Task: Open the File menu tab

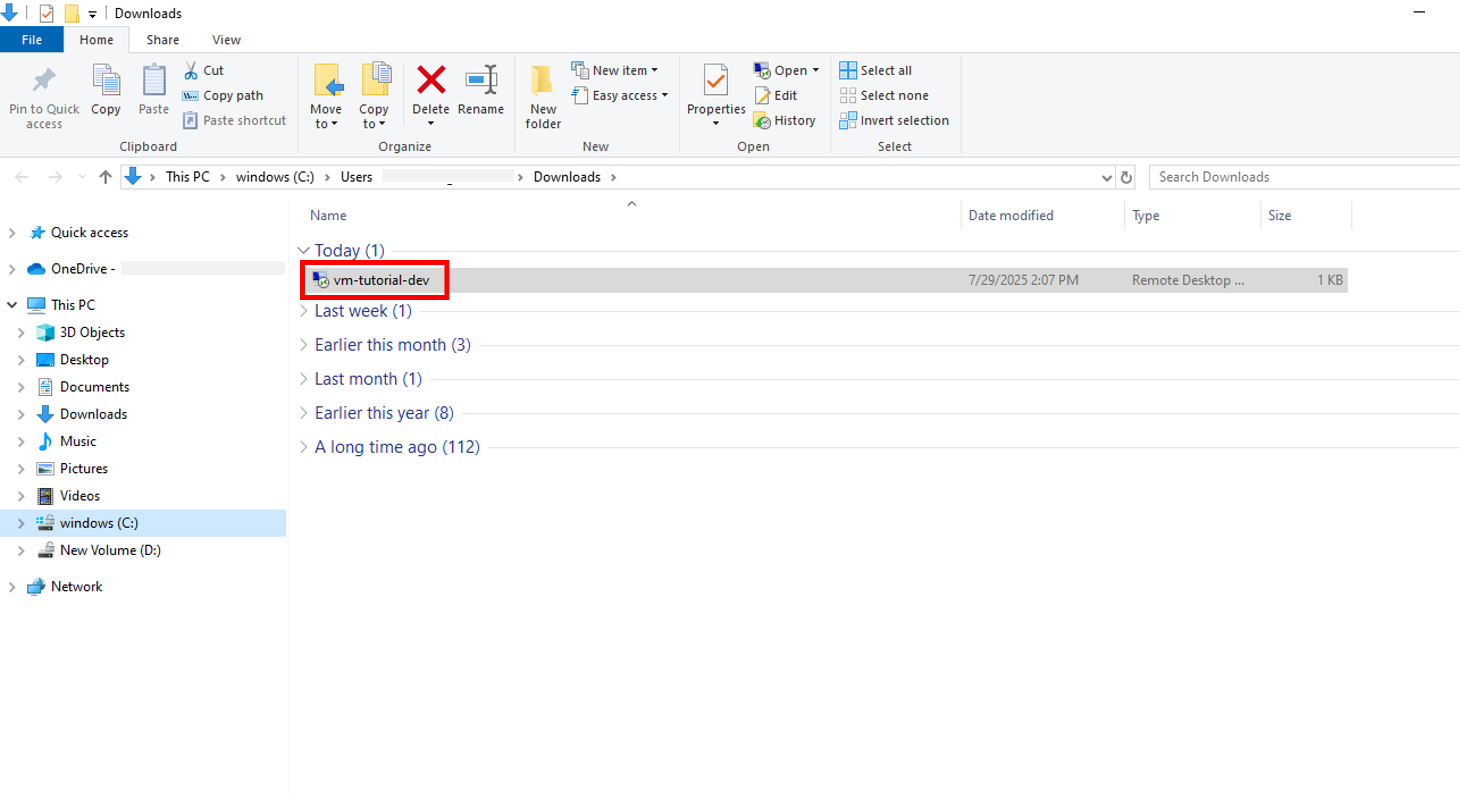Action: 31,40
